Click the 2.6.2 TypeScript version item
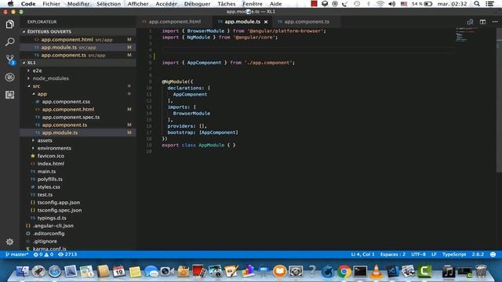The height and width of the screenshot is (282, 502). click(478, 255)
